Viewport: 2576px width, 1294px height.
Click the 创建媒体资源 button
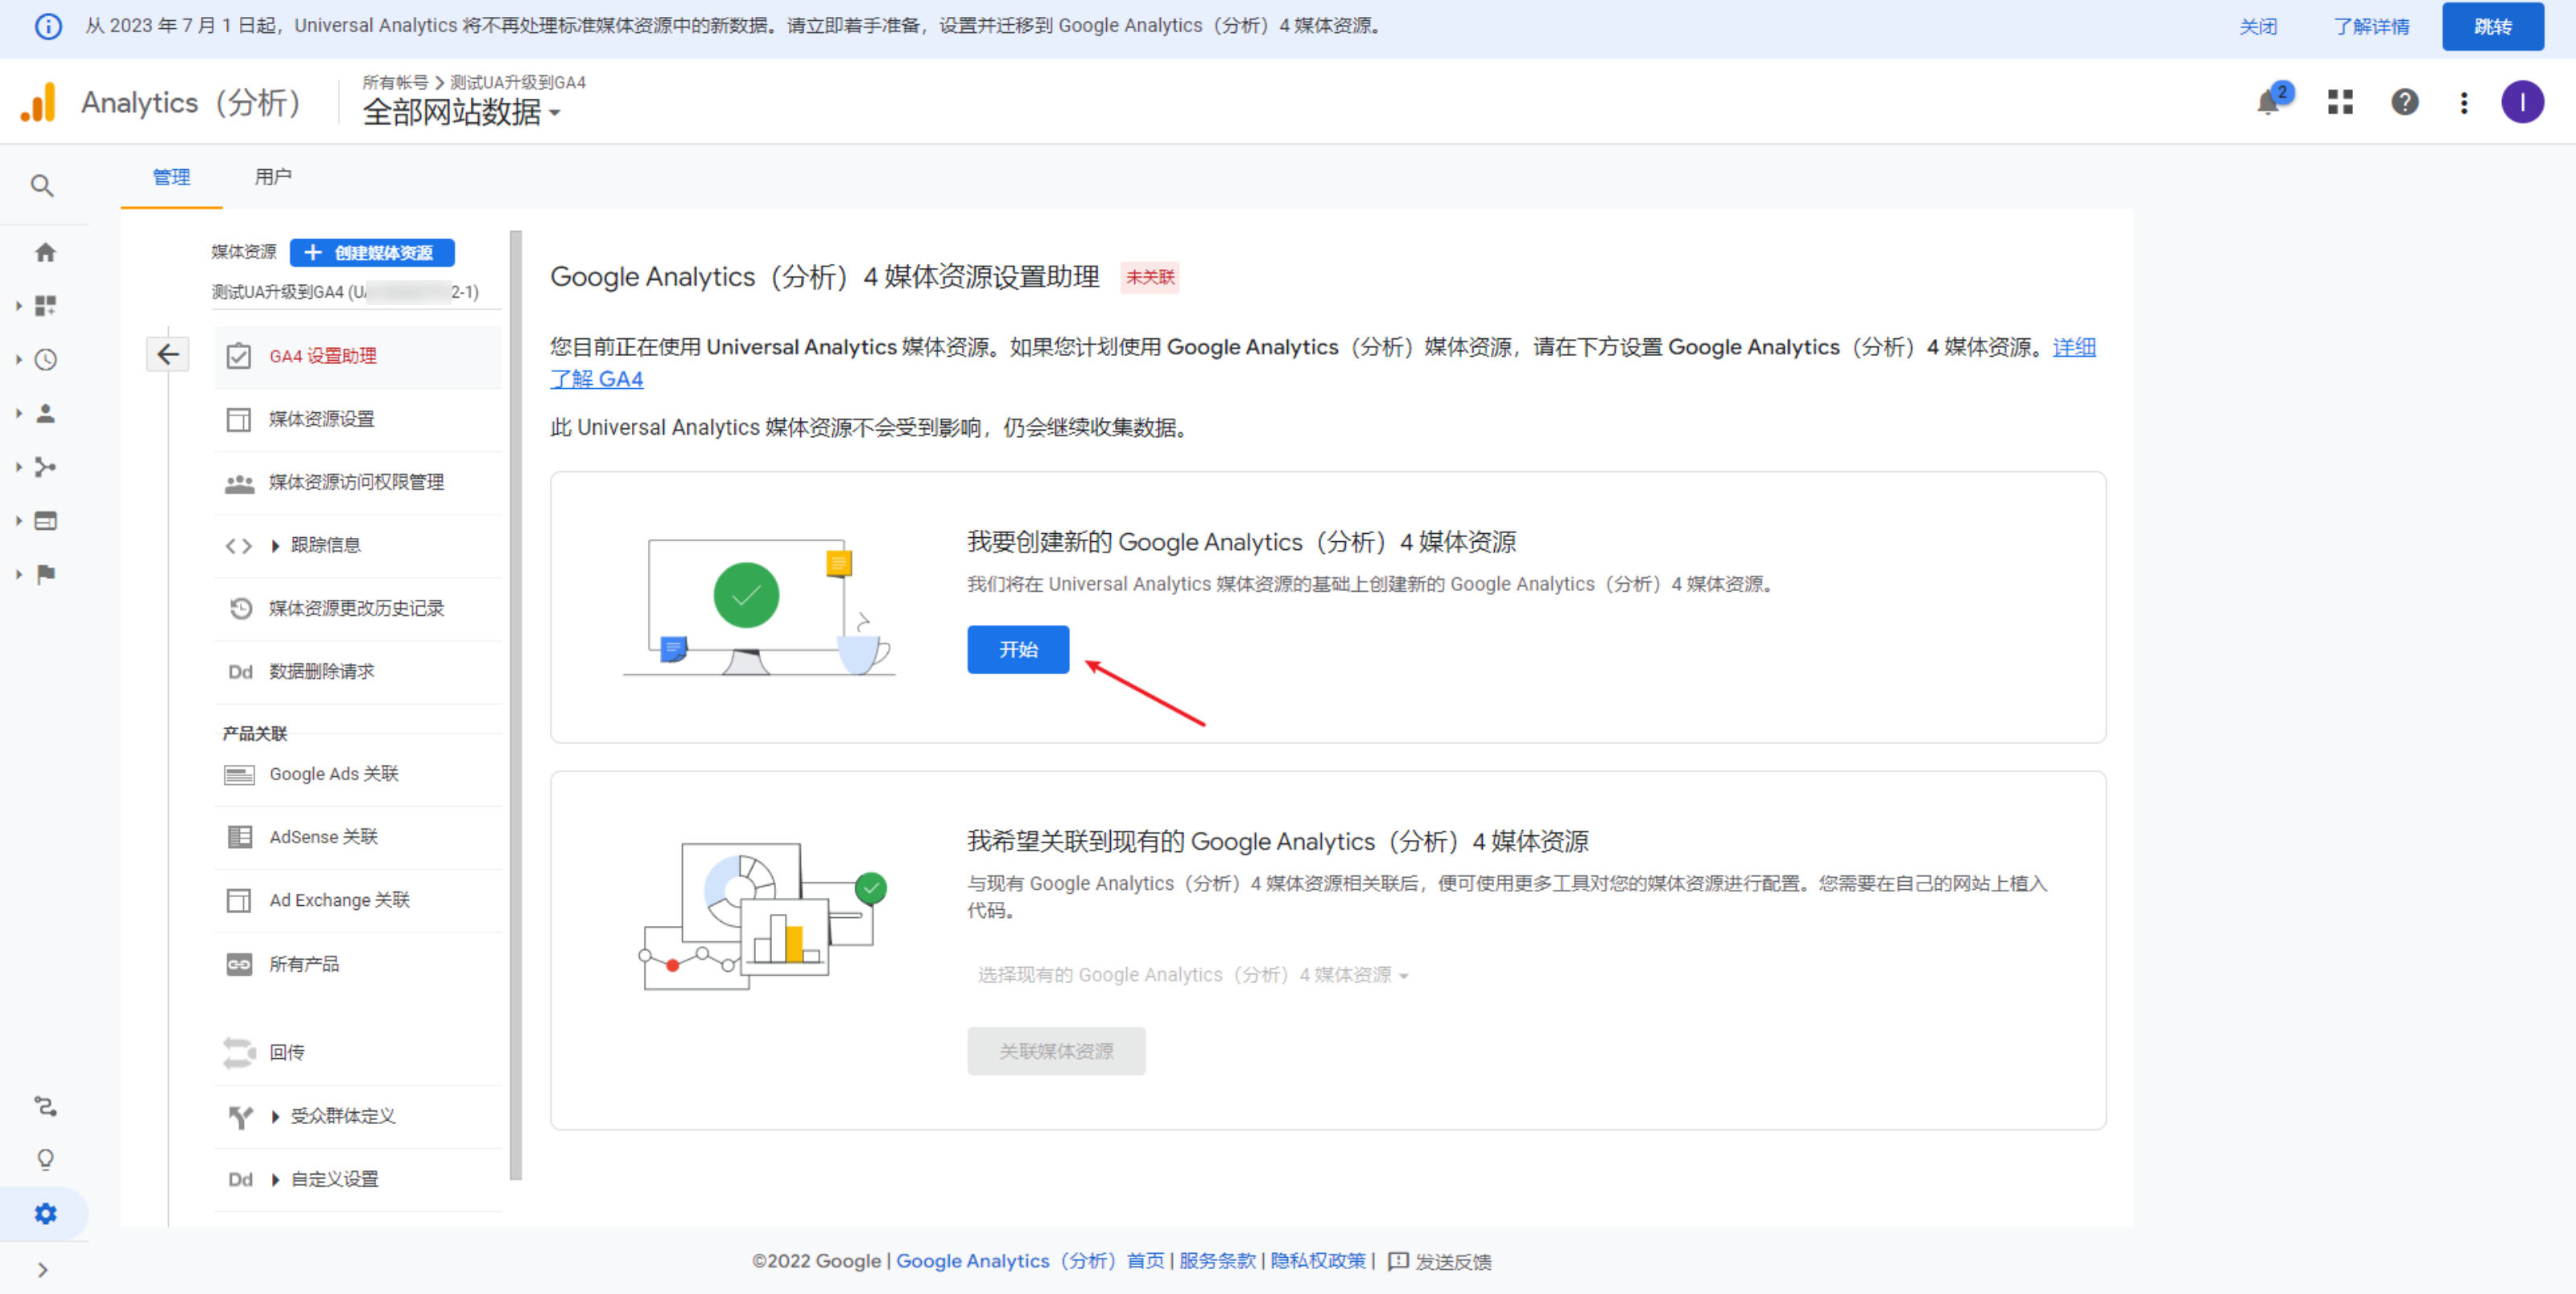tap(372, 252)
